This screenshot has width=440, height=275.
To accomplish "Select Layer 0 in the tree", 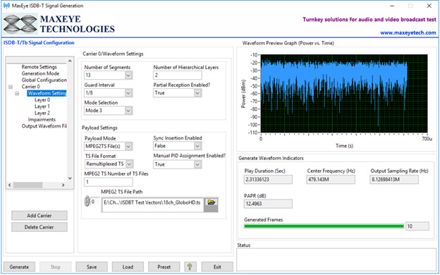I will coord(42,100).
